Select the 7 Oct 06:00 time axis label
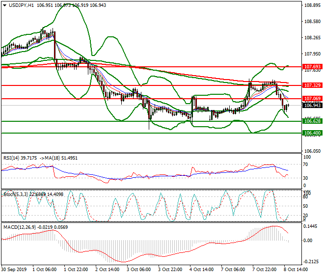The width and height of the screenshot is (324, 275). [x=233, y=270]
